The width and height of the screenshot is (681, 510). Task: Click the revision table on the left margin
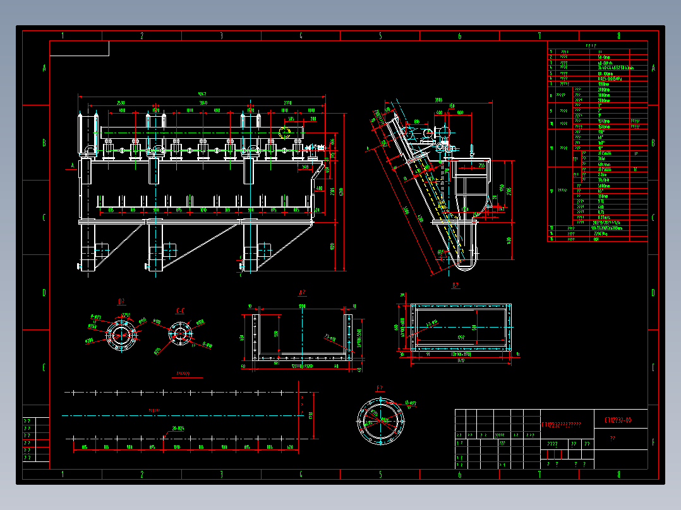[x=36, y=439]
